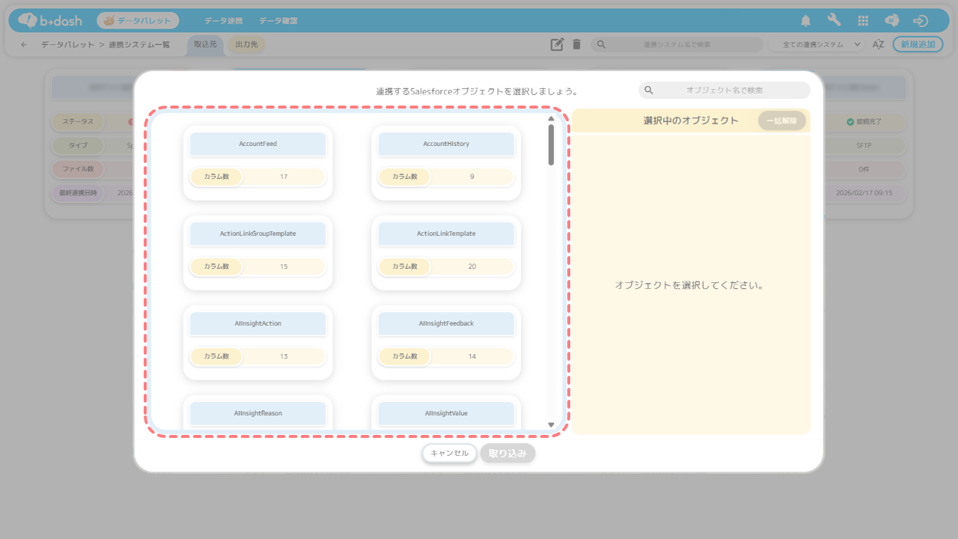Click the 一括解除 button

pyautogui.click(x=781, y=121)
